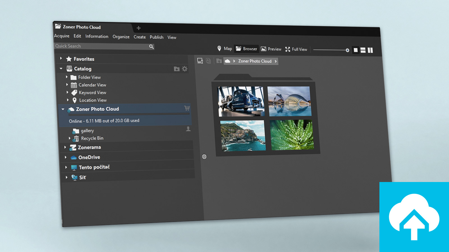
Task: Open the Edit menu
Action: click(77, 36)
